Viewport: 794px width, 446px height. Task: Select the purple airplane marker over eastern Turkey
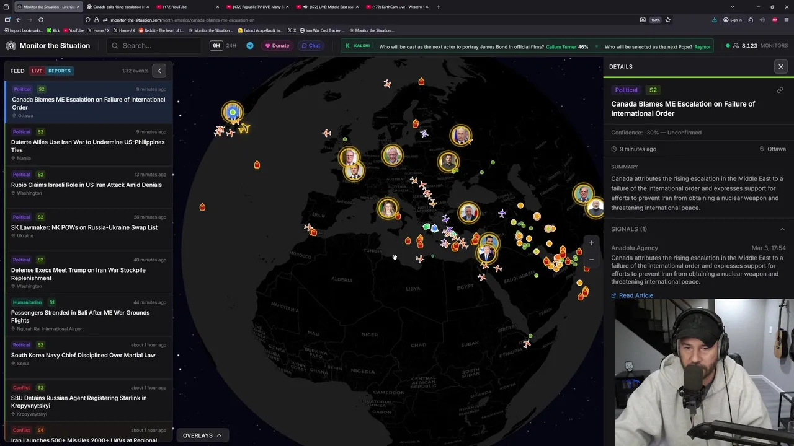(x=502, y=214)
